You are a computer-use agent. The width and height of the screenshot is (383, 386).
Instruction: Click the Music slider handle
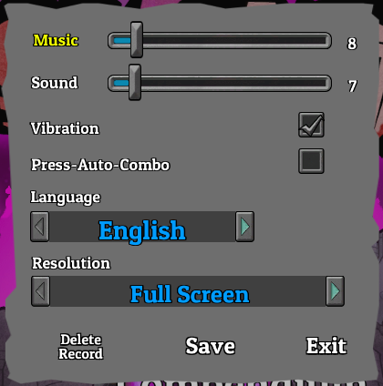click(x=137, y=40)
